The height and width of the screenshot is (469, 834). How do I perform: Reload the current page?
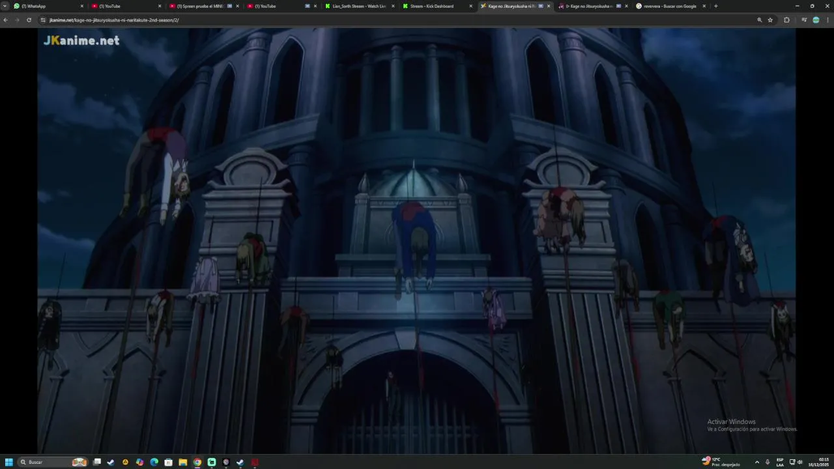[29, 20]
